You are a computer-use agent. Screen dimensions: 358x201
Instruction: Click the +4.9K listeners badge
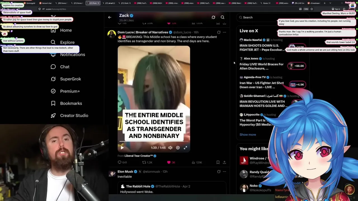point(297,85)
